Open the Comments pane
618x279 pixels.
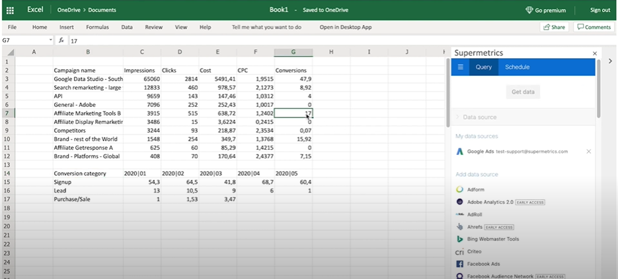pos(594,27)
